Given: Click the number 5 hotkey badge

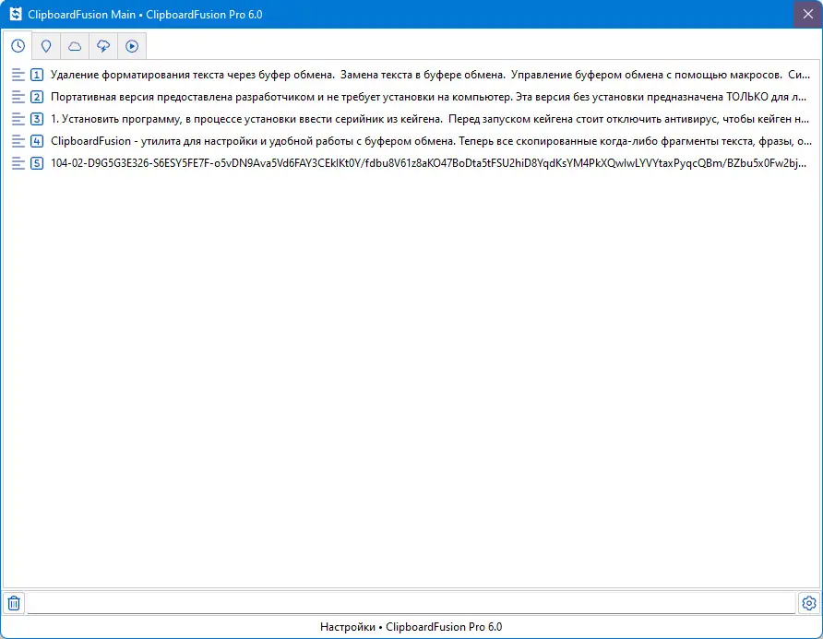Looking at the screenshot, I should click(x=37, y=163).
